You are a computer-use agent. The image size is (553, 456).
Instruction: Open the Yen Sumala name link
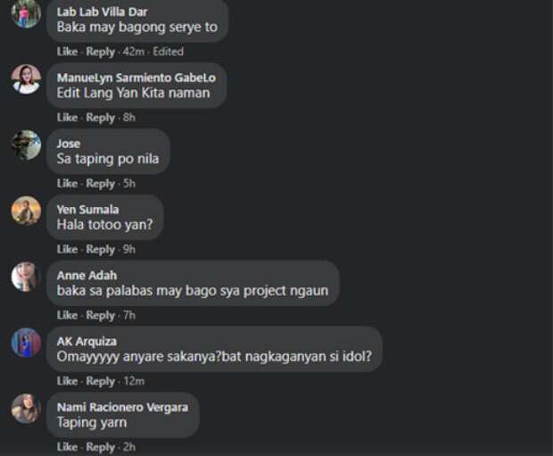coord(87,210)
